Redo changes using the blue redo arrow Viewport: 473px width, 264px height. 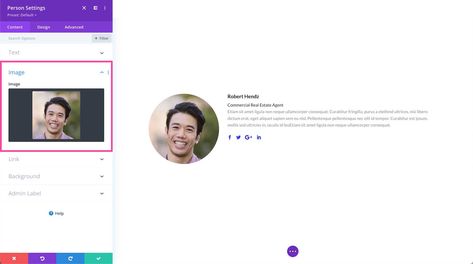70,258
